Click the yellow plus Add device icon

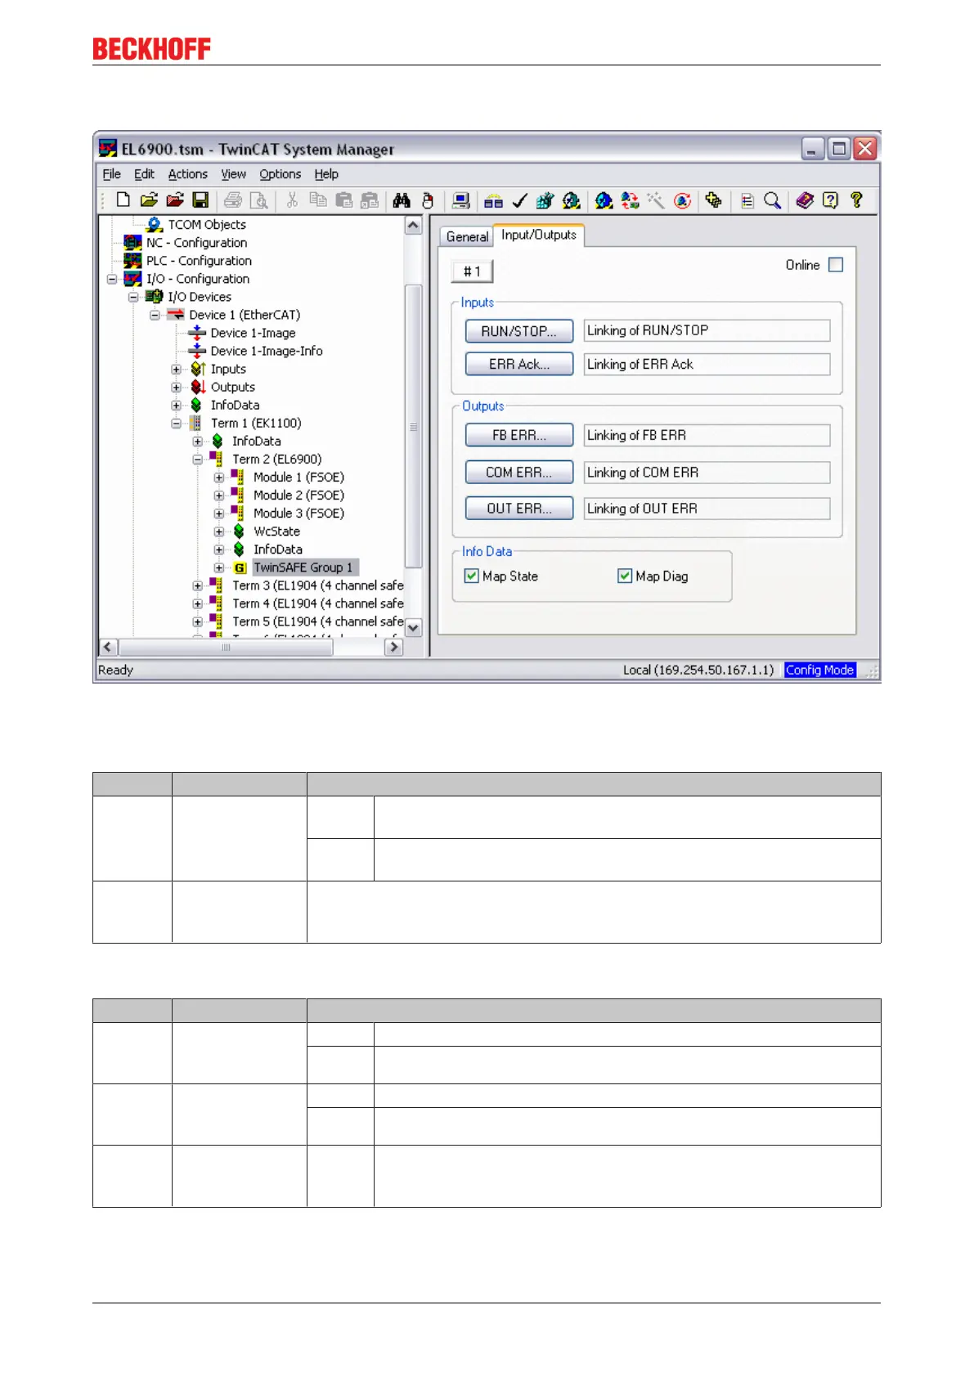point(714,200)
